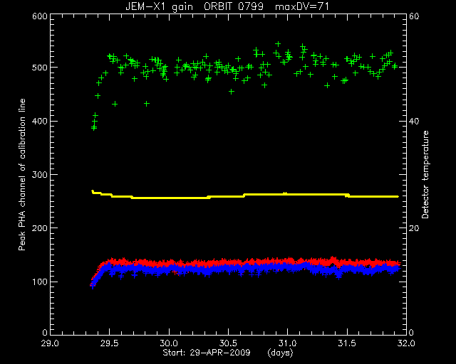Image resolution: width=456 pixels, height=364 pixels.
Task: Click the 300 tick label on left axis
Action: (x=40, y=174)
